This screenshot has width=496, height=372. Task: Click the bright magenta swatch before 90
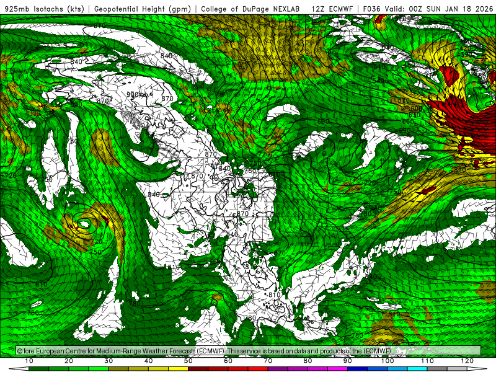click(x=337, y=369)
